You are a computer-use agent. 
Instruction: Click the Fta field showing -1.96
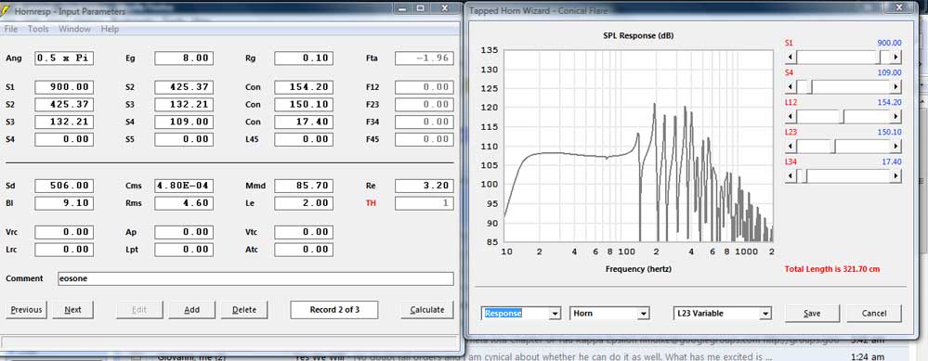(x=425, y=58)
